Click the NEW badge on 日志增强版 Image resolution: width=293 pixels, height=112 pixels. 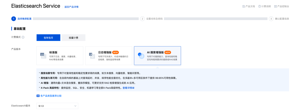(x=116, y=52)
